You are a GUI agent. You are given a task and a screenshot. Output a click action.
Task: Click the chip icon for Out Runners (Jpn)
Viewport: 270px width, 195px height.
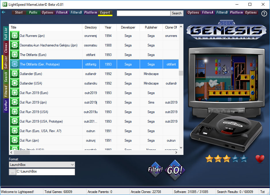tap(15, 35)
